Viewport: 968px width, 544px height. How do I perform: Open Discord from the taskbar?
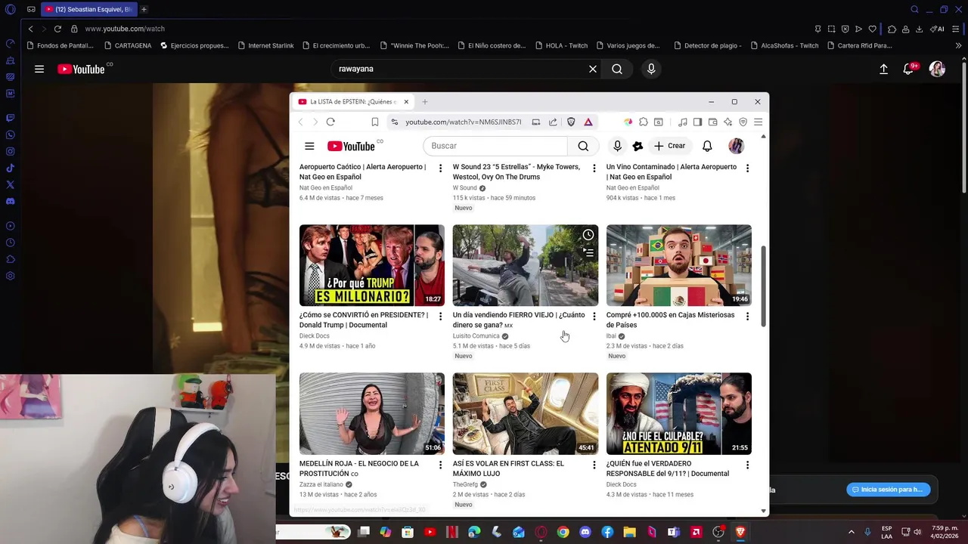585,532
